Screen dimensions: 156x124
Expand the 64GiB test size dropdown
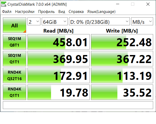click(54, 22)
